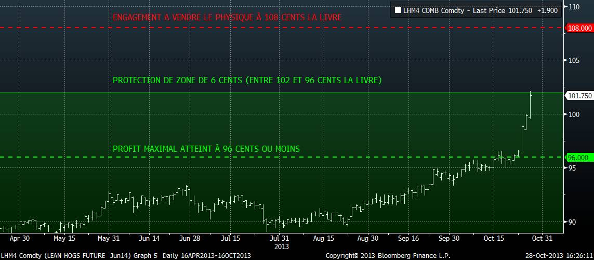Click the 105 label on price axis
Viewport: 594px width, 260px height.
(574, 60)
